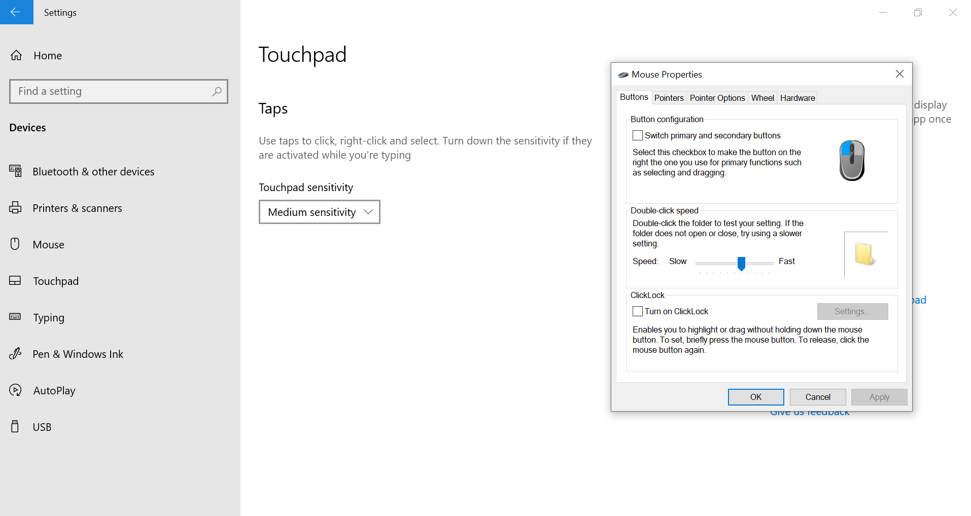Click the Find a setting search box
Image resolution: width=971 pixels, height=516 pixels.
point(119,91)
